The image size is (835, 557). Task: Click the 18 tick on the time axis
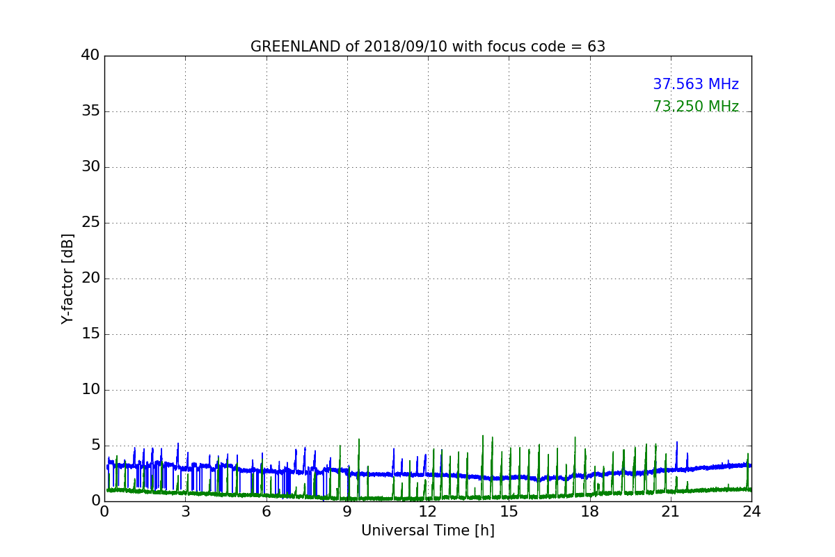tap(589, 511)
